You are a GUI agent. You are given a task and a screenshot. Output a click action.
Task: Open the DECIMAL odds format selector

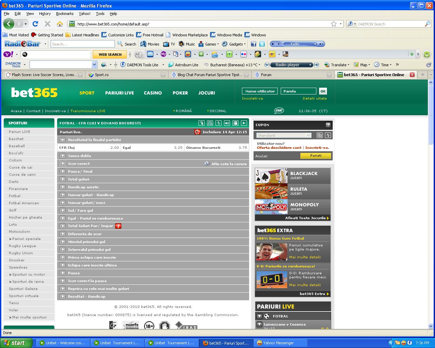(217, 111)
